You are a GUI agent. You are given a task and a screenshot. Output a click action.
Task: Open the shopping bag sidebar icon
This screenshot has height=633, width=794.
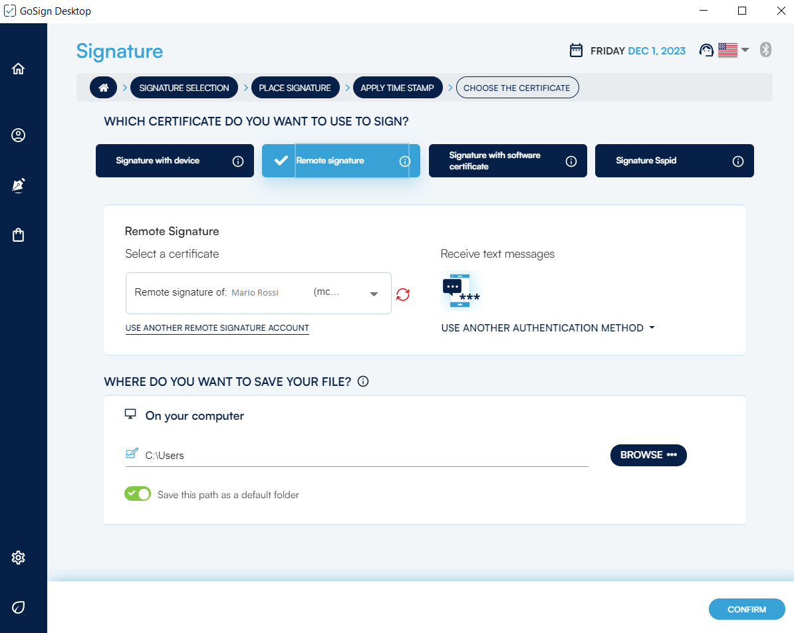[x=19, y=235]
